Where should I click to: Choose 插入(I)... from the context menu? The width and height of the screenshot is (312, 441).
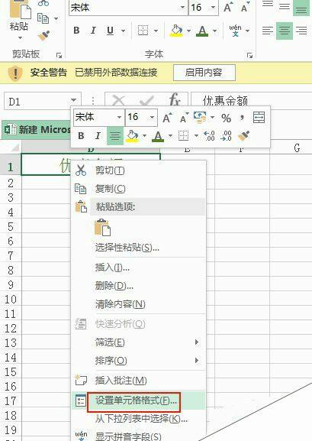click(139, 268)
